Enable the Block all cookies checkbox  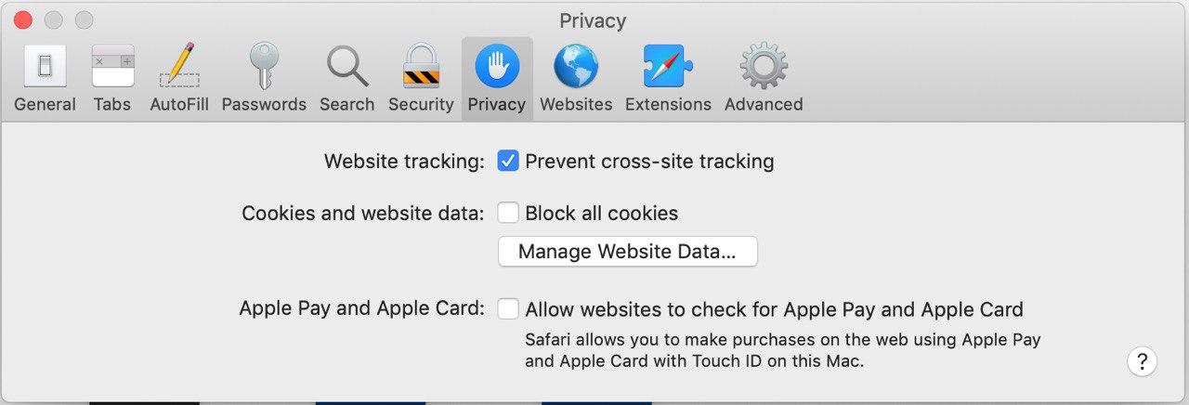click(x=508, y=214)
